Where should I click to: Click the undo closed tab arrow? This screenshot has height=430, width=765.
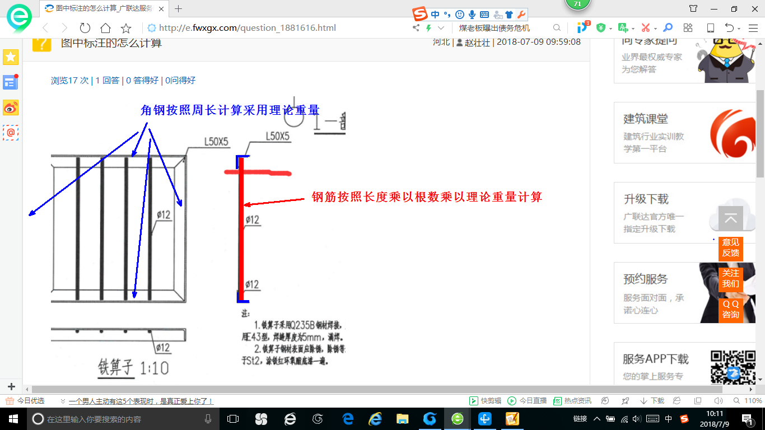click(729, 28)
